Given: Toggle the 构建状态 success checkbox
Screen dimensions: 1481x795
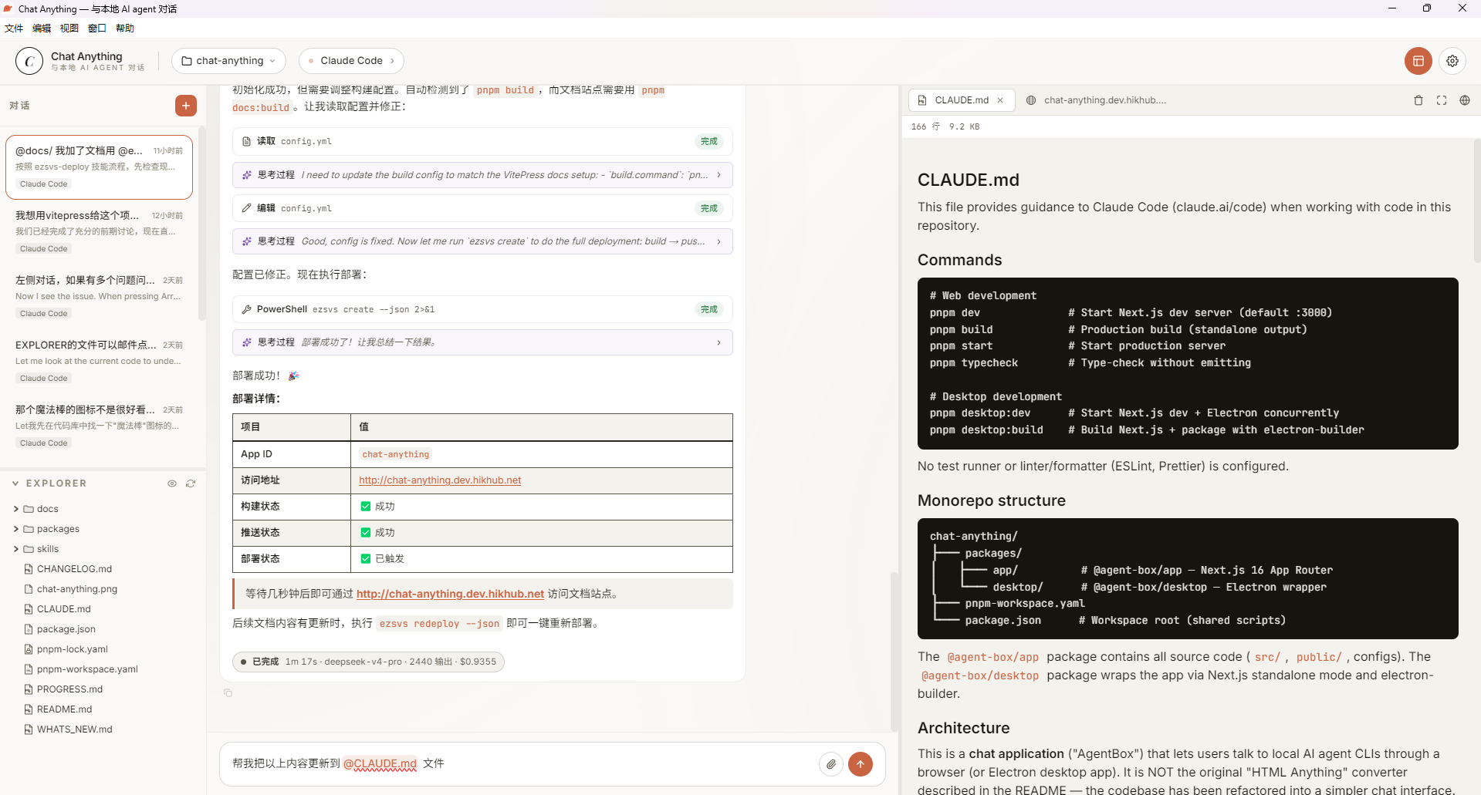Looking at the screenshot, I should [366, 507].
